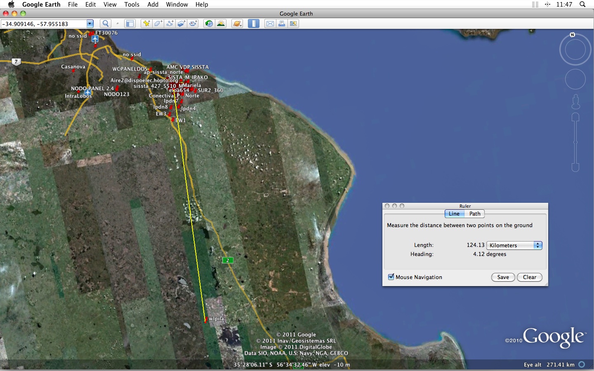Open the Tools menu
This screenshot has width=594, height=371.
(x=132, y=4)
